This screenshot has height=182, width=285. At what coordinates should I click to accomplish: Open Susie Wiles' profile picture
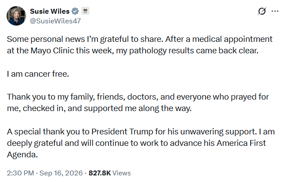pos(16,16)
